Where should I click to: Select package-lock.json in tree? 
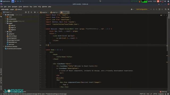pos(13,40)
